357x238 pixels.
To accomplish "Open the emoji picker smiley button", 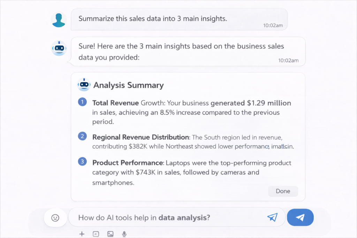I will 55,218.
